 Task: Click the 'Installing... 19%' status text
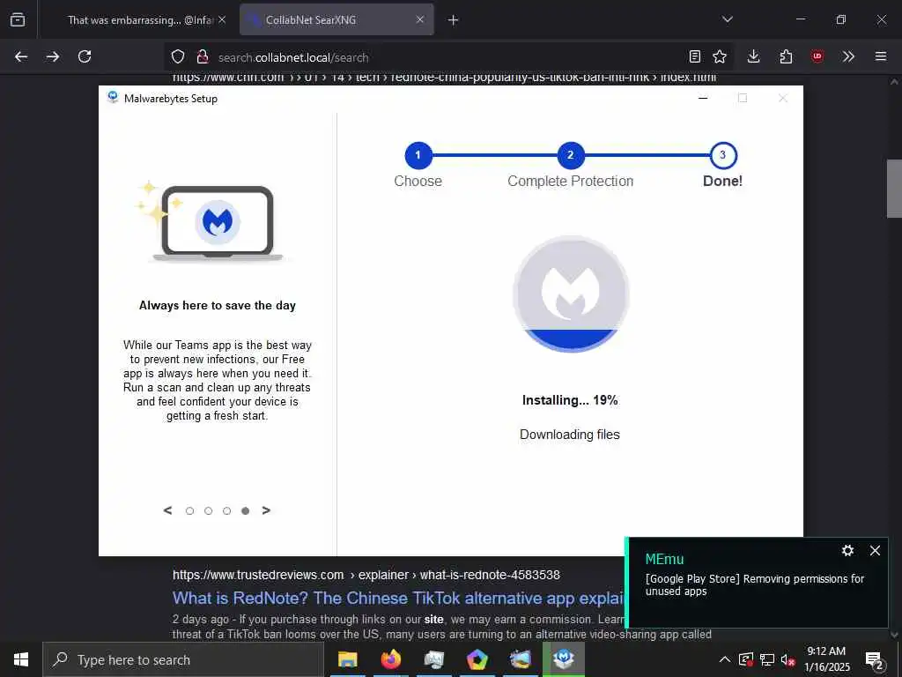570,400
